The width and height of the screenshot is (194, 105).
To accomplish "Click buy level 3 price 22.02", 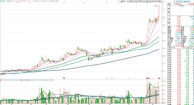I will pyautogui.click(x=179, y=21).
